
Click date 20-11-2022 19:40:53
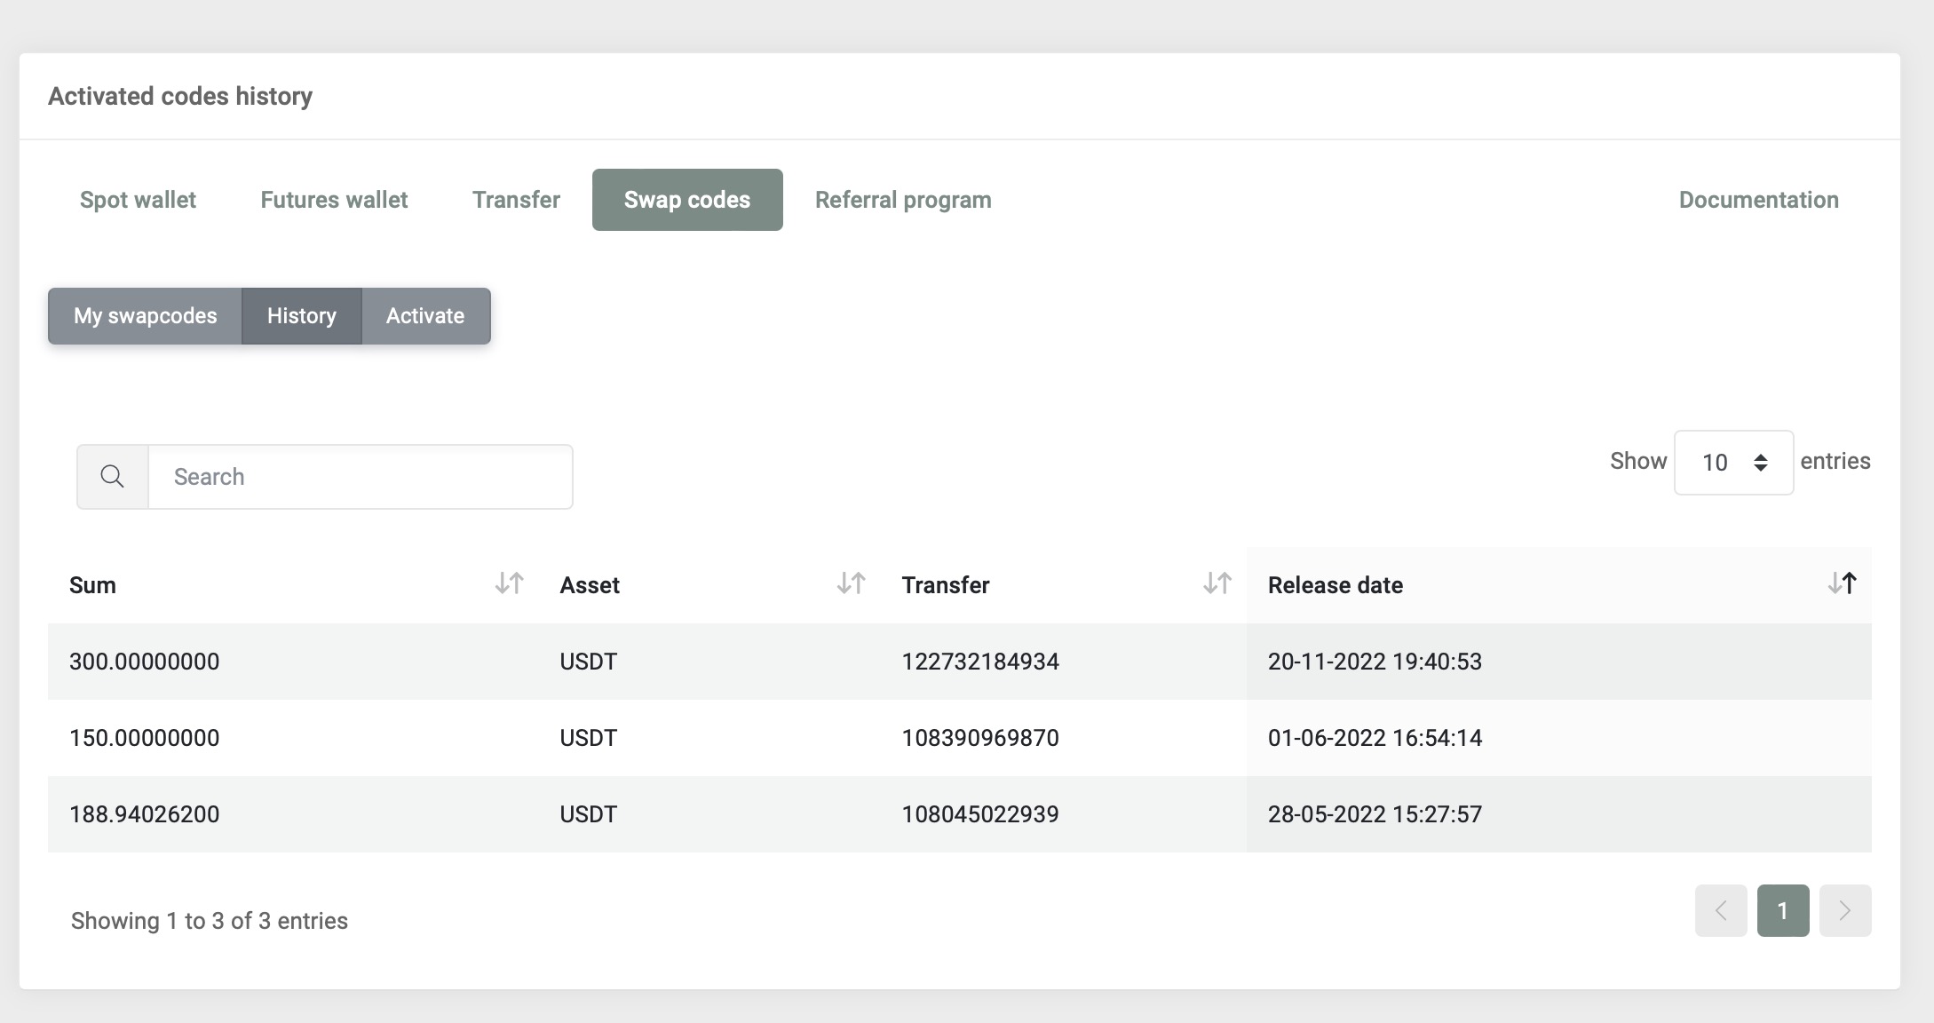point(1375,662)
